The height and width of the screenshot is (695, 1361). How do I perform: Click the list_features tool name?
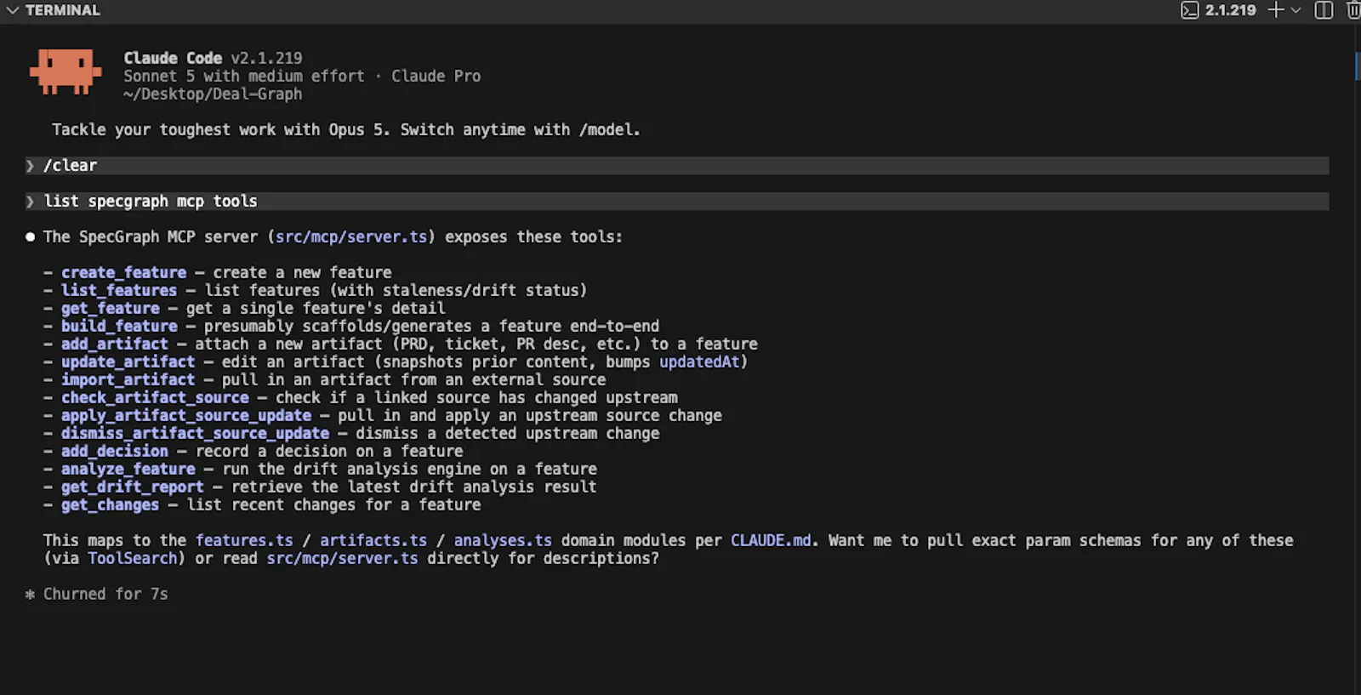point(119,290)
